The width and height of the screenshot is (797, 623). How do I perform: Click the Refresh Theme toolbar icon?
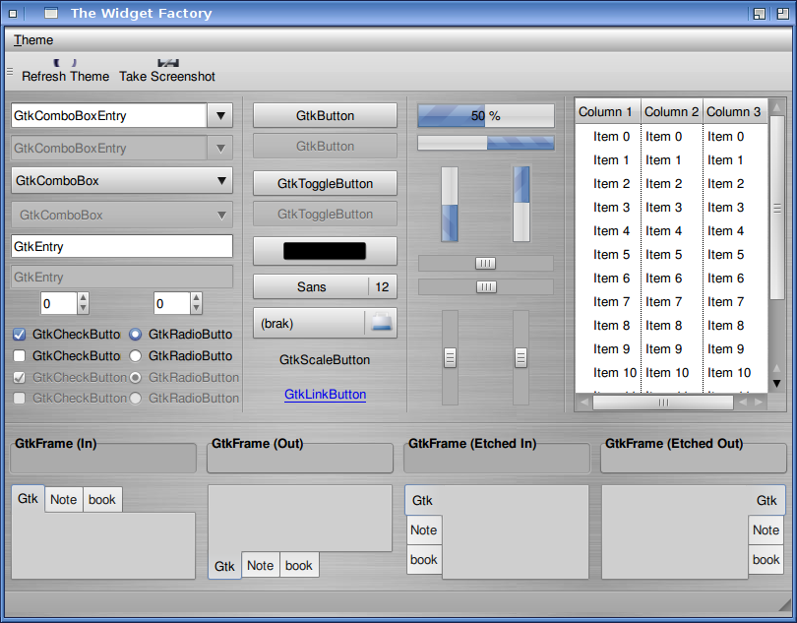(x=65, y=63)
